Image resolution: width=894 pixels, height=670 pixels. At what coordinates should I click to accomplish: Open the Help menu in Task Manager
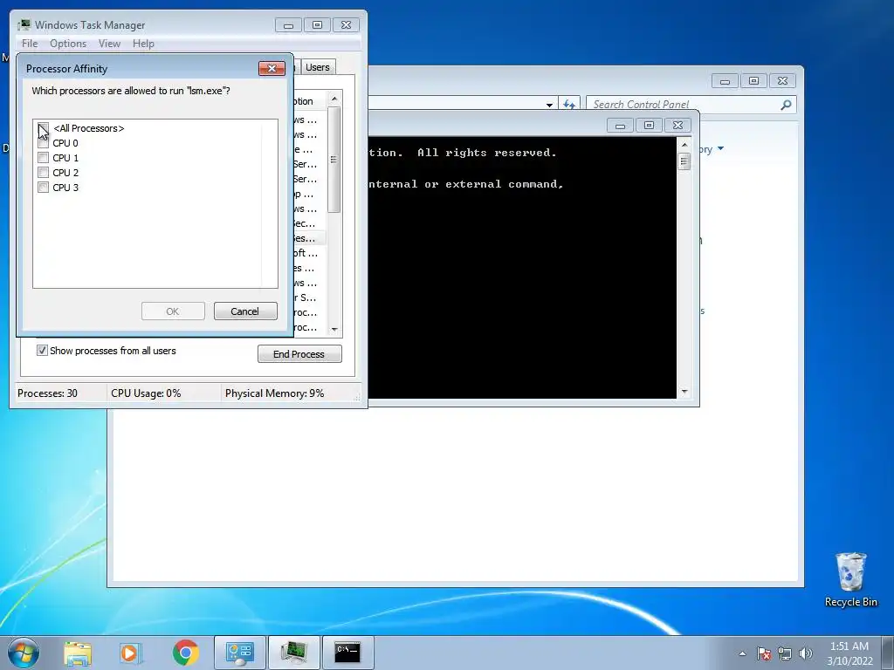click(143, 44)
